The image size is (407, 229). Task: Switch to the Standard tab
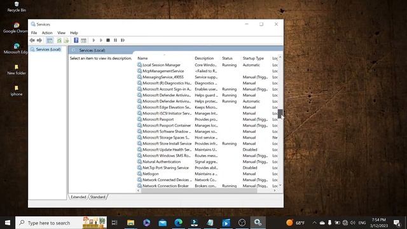tap(97, 197)
